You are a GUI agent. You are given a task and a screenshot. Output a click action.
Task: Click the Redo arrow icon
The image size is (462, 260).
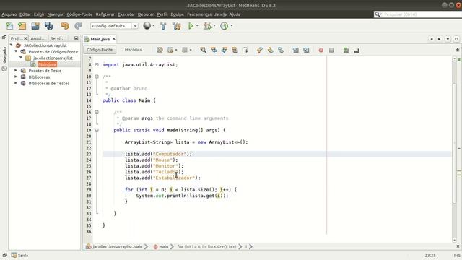(x=78, y=26)
